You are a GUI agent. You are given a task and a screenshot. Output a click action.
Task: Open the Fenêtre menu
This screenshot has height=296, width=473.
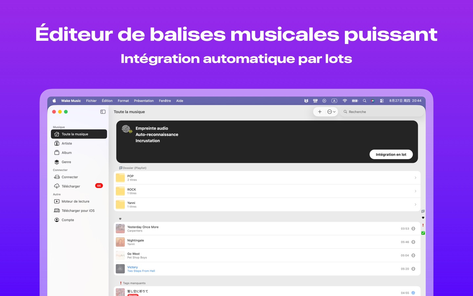pyautogui.click(x=165, y=101)
